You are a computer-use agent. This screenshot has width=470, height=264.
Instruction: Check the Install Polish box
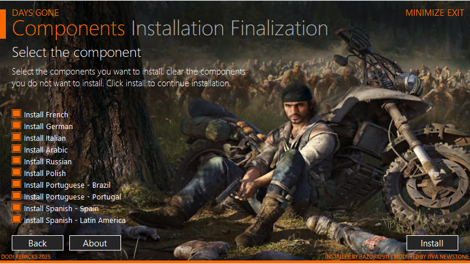click(x=16, y=172)
